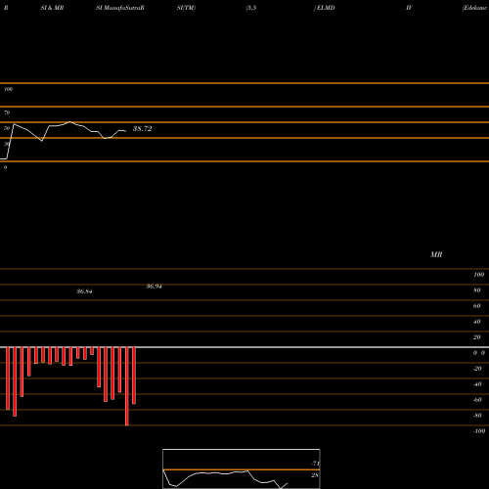Click the -100 label on MR axis
Screen dimensions: 489x489
point(479,431)
